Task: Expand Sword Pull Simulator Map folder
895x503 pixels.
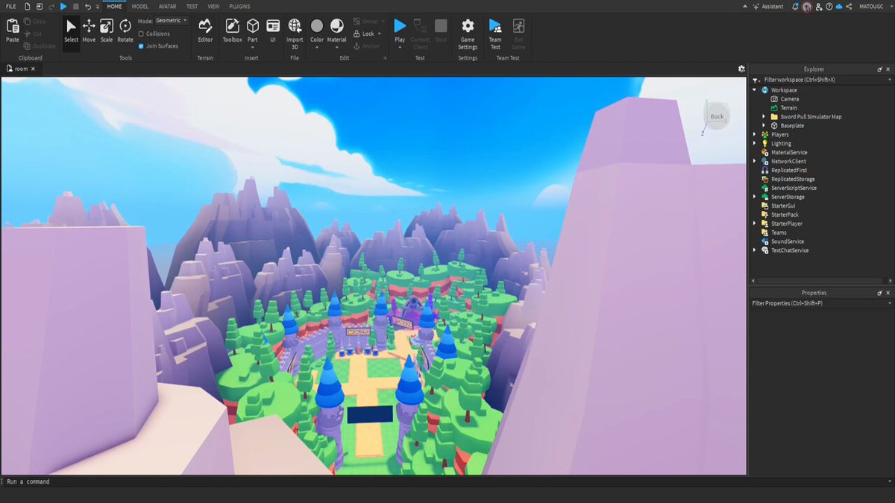Action: coord(764,116)
